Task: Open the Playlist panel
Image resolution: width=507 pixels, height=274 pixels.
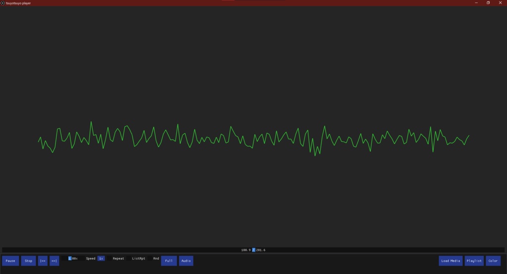Action: click(474, 261)
